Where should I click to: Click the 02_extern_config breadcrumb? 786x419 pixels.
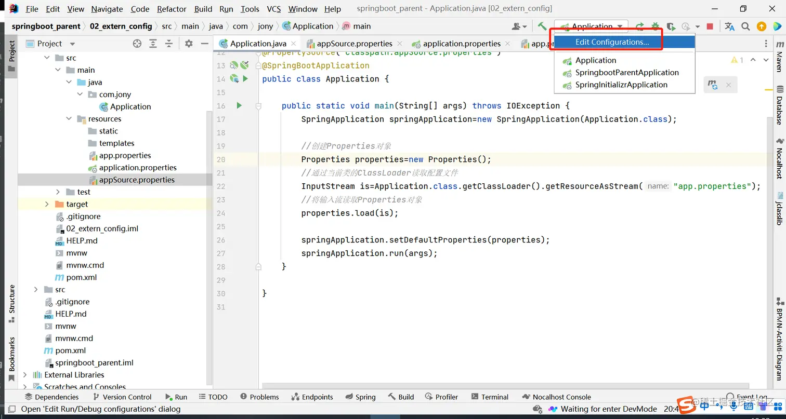tap(121, 26)
